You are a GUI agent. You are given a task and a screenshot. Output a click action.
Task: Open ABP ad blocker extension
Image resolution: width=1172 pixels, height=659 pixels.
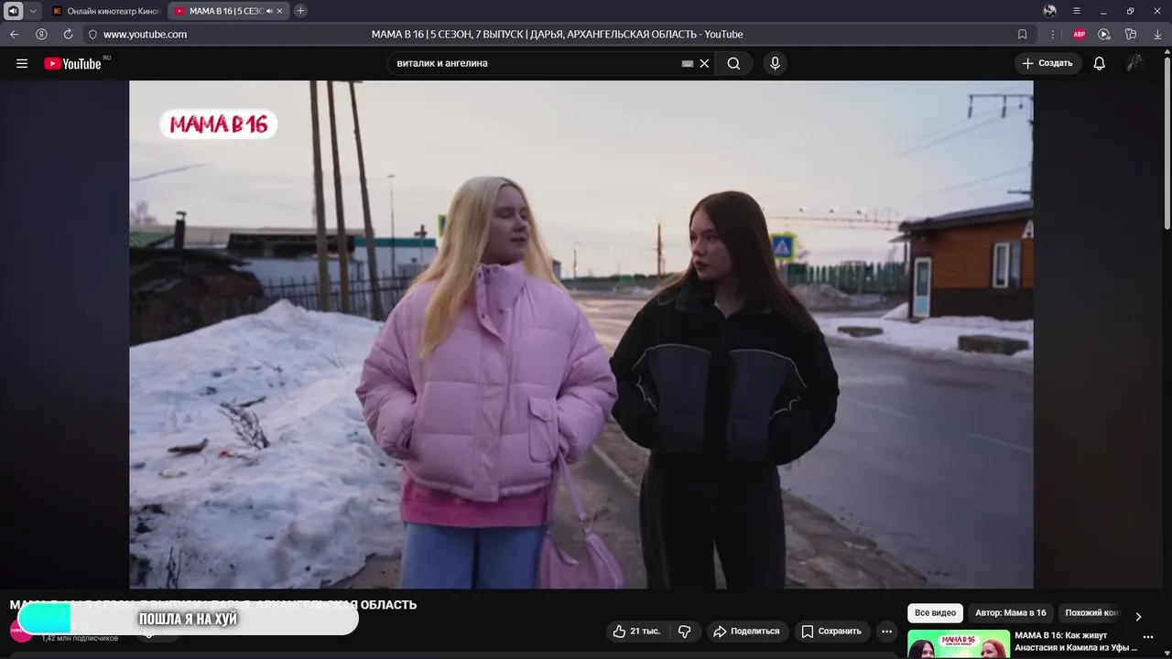(x=1079, y=34)
